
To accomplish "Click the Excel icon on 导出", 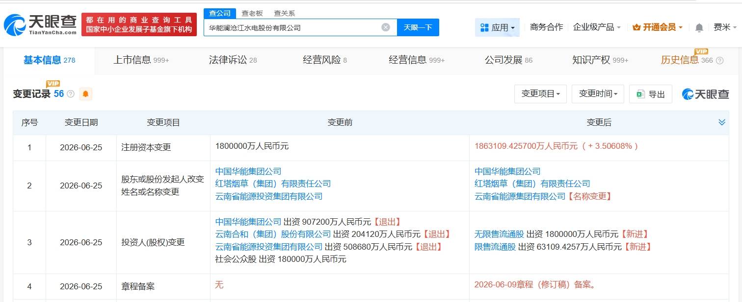I will 640,94.
